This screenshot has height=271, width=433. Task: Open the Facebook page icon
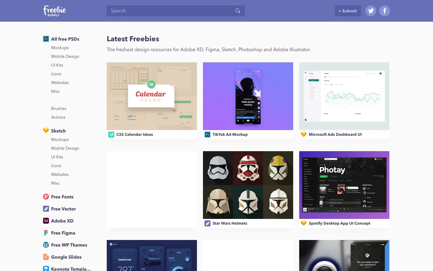pyautogui.click(x=385, y=11)
